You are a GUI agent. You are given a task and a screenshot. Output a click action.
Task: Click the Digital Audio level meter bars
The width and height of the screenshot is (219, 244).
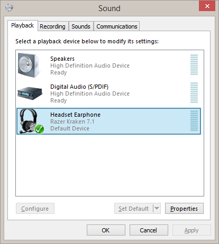(194, 92)
